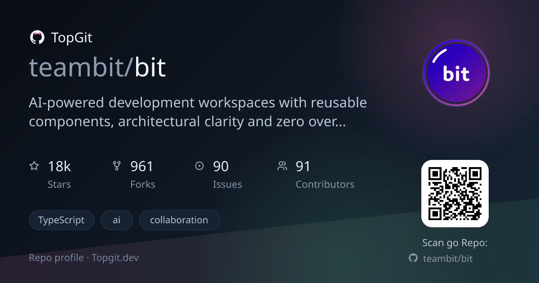Click the Scan go Repo: caption
539x283 pixels.
click(x=455, y=243)
